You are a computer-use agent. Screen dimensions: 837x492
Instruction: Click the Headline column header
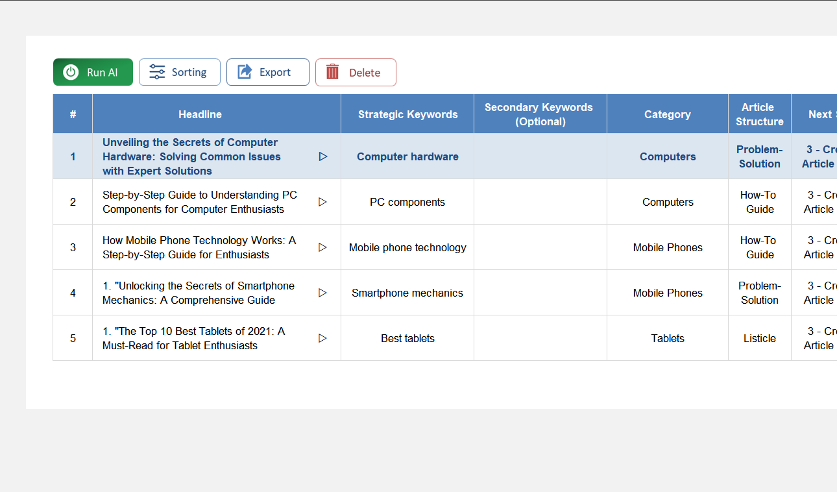point(200,114)
